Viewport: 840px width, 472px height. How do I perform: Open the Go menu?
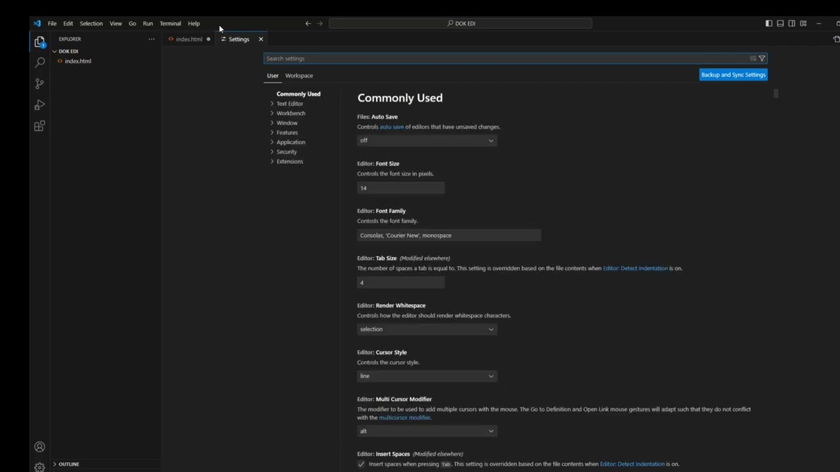coord(133,24)
